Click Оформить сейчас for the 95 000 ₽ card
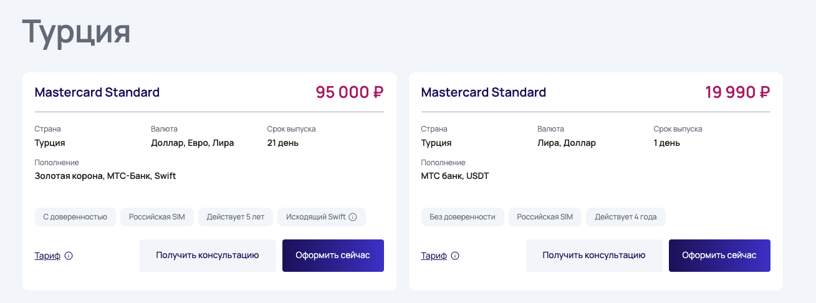This screenshot has width=816, height=303. pyautogui.click(x=333, y=256)
